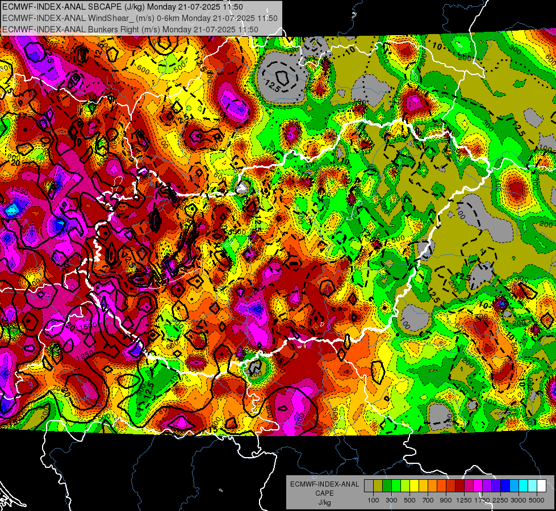This screenshot has width=556, height=511.
Task: Click the ECMWF SBCAPE title line
Action: [123, 7]
